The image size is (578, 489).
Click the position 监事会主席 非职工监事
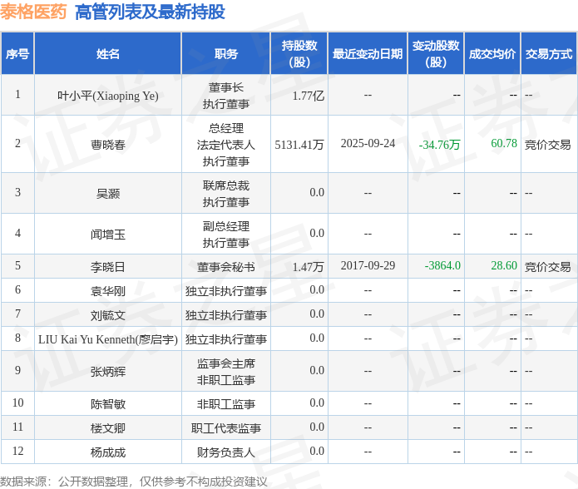pos(226,372)
